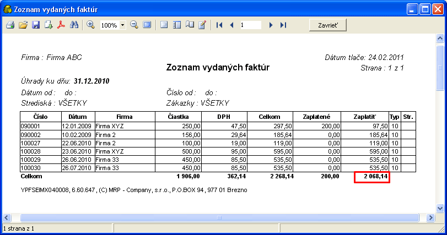Click the footer text with MRP - Company
The width and height of the screenshot is (447, 235).
click(x=134, y=190)
